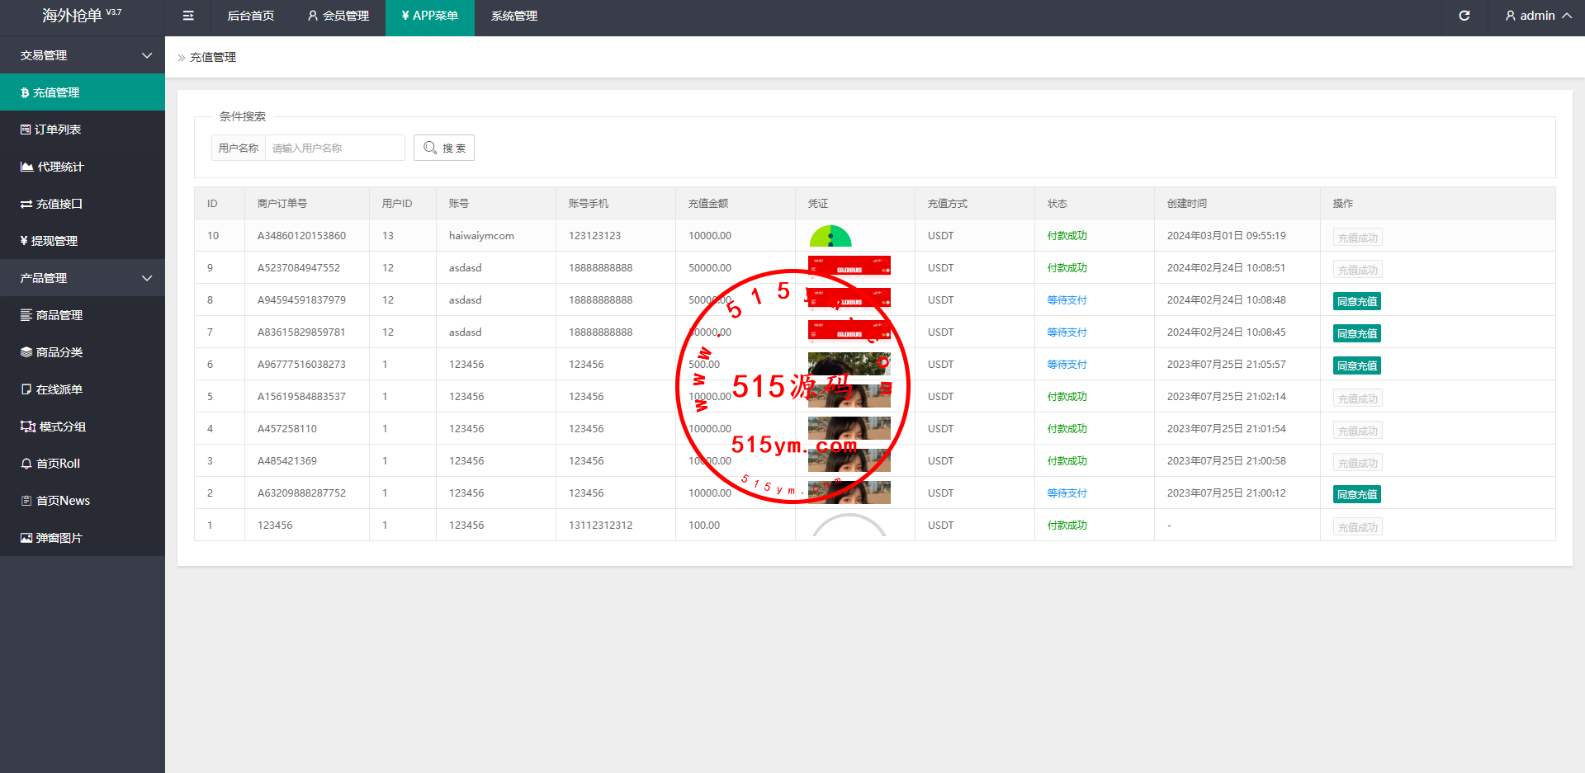Approve recharge for order A94594591837979
The image size is (1585, 773).
pos(1356,301)
